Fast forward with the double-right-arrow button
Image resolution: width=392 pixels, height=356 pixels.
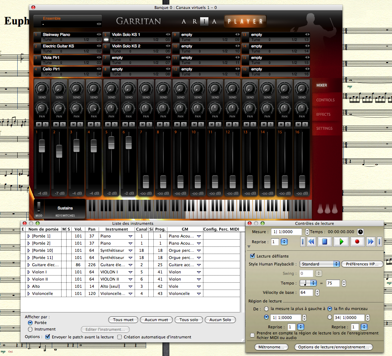(x=370, y=242)
